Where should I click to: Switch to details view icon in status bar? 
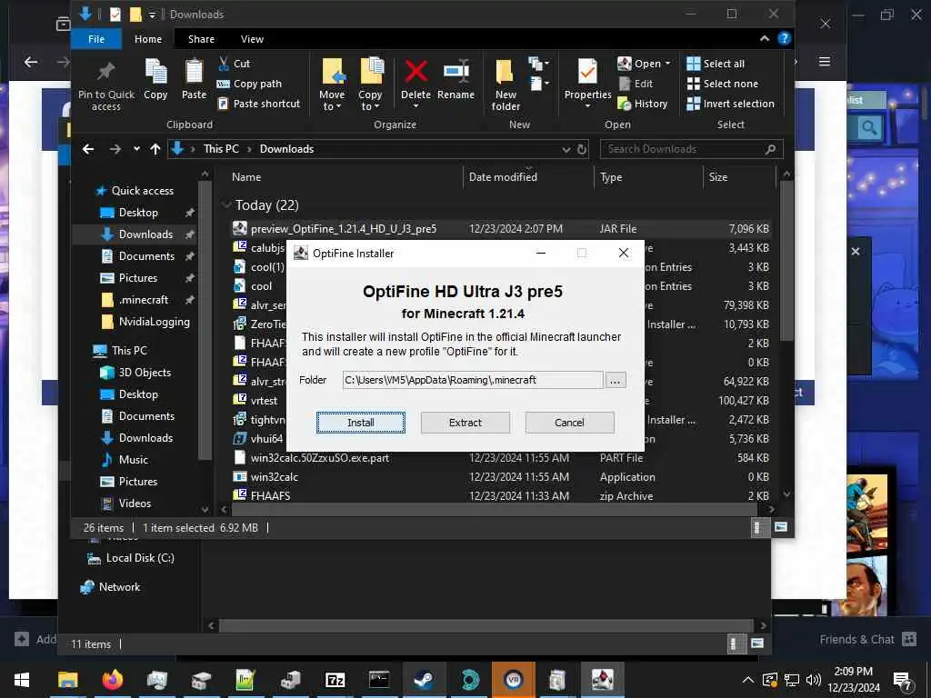coord(757,528)
